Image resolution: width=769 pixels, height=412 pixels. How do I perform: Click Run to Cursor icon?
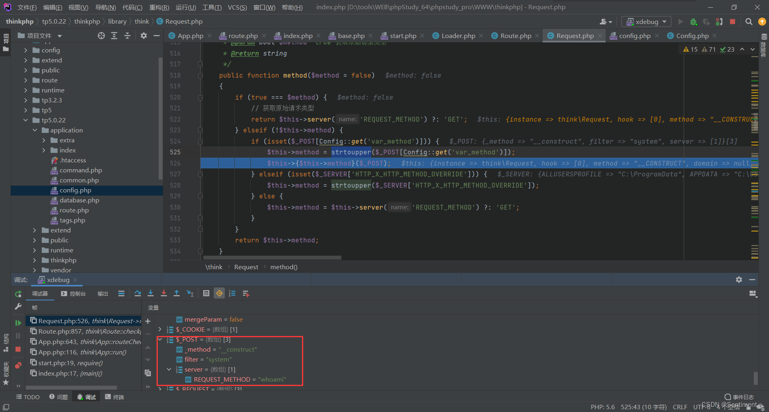190,294
